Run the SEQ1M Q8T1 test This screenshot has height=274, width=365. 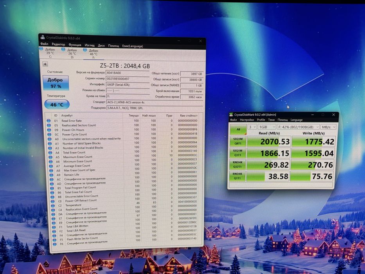pos(238,141)
